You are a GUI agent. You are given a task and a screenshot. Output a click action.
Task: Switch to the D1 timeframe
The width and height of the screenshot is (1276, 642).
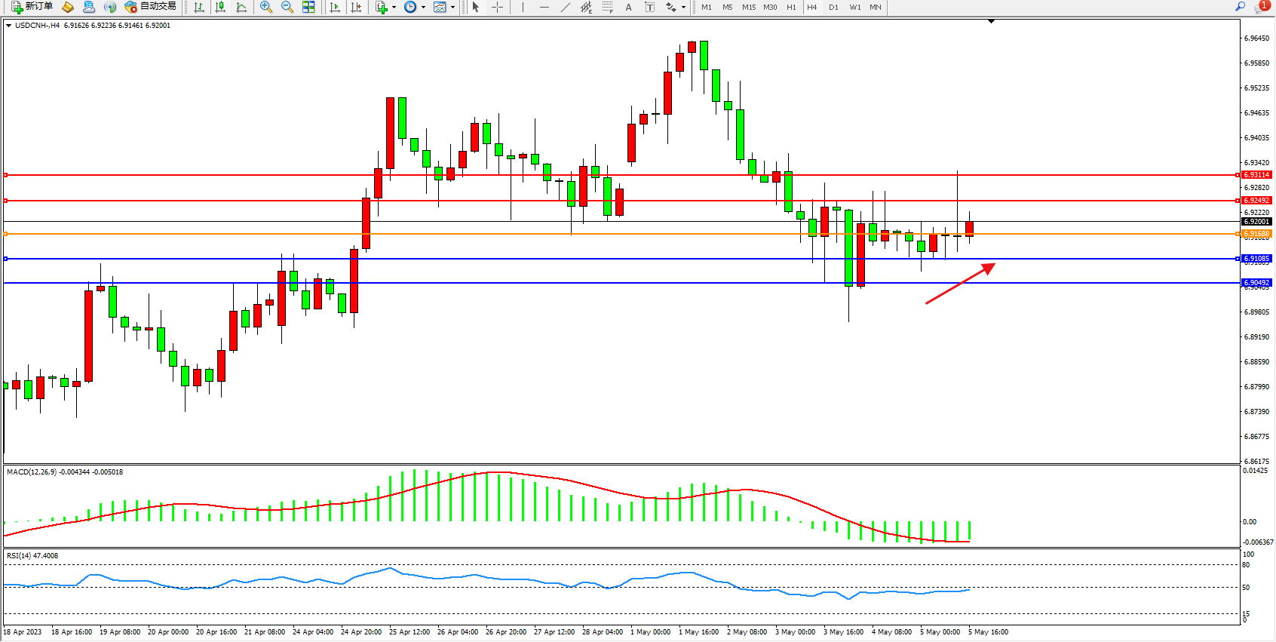(x=833, y=7)
